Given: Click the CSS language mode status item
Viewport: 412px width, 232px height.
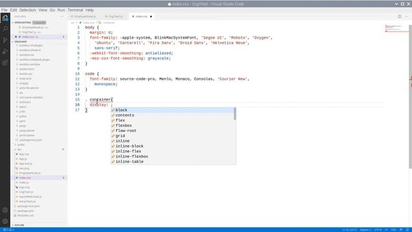Looking at the screenshot, I should [393, 229].
